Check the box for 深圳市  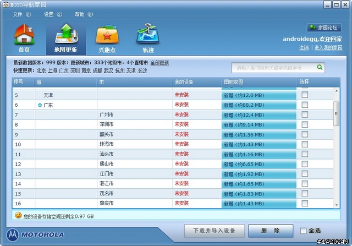click(305, 124)
